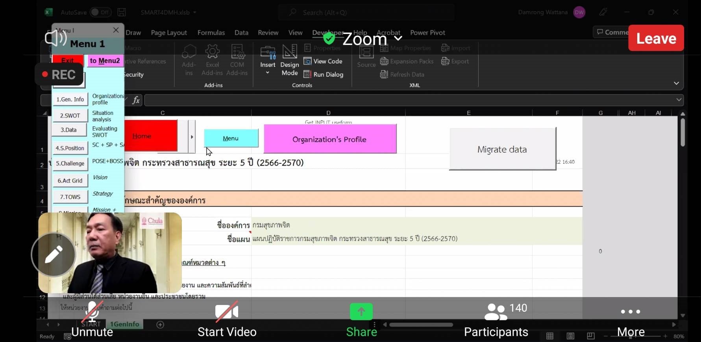Image resolution: width=701 pixels, height=342 pixels.
Task: Expand the formula bar
Action: click(679, 100)
